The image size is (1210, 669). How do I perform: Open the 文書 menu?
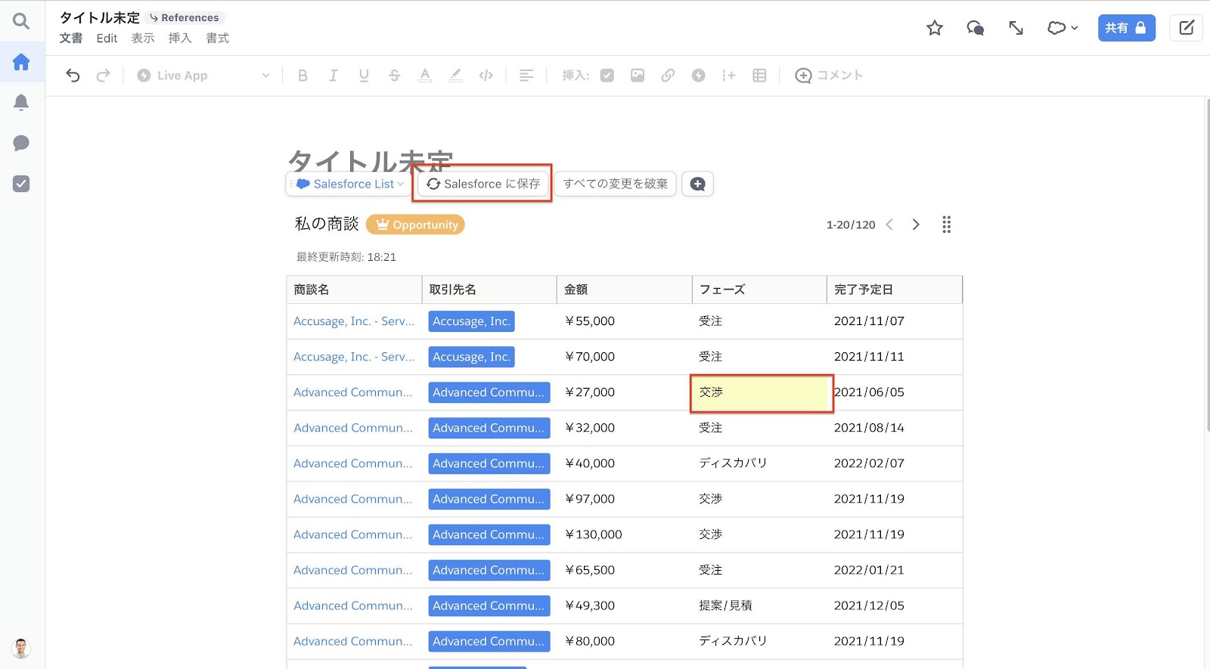point(71,39)
